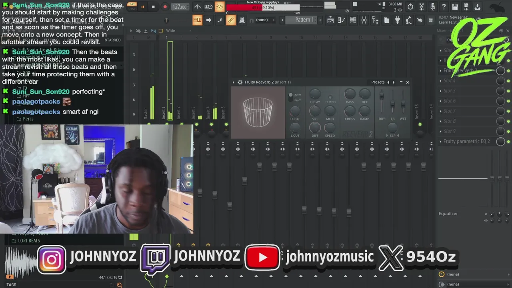Screen dimensions: 512x288
Task: Toggle the TEMPO button in Reeverb
Action: click(330, 97)
